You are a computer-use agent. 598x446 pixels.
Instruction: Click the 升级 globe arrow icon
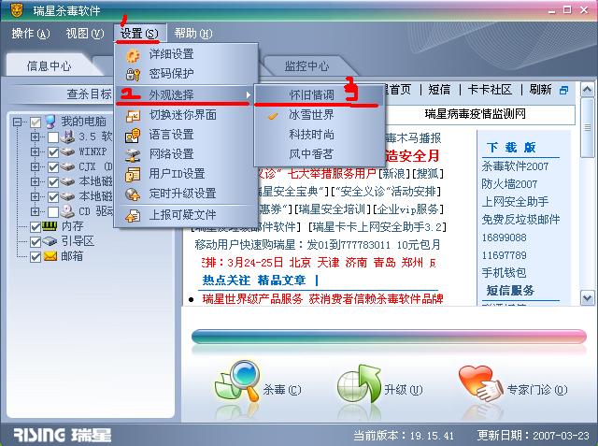(x=359, y=383)
